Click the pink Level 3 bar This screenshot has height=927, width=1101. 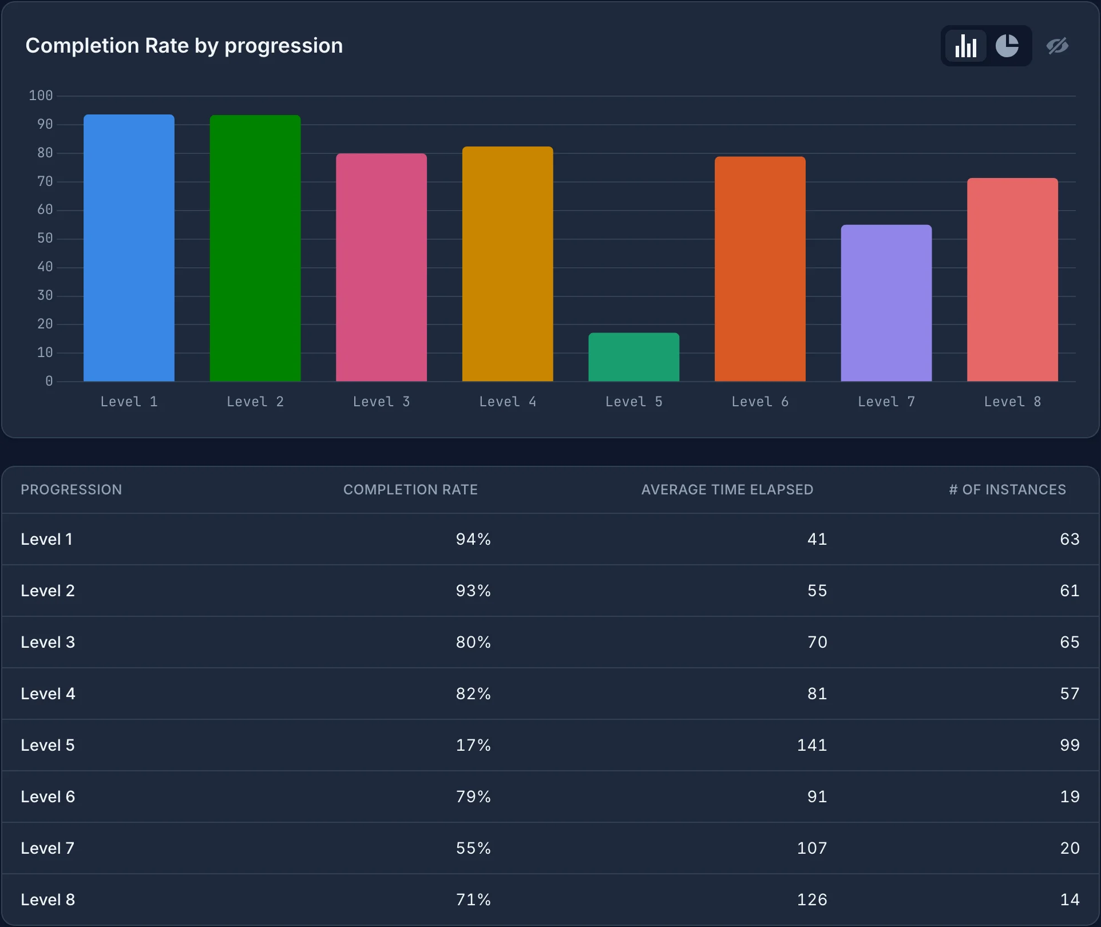tap(381, 267)
